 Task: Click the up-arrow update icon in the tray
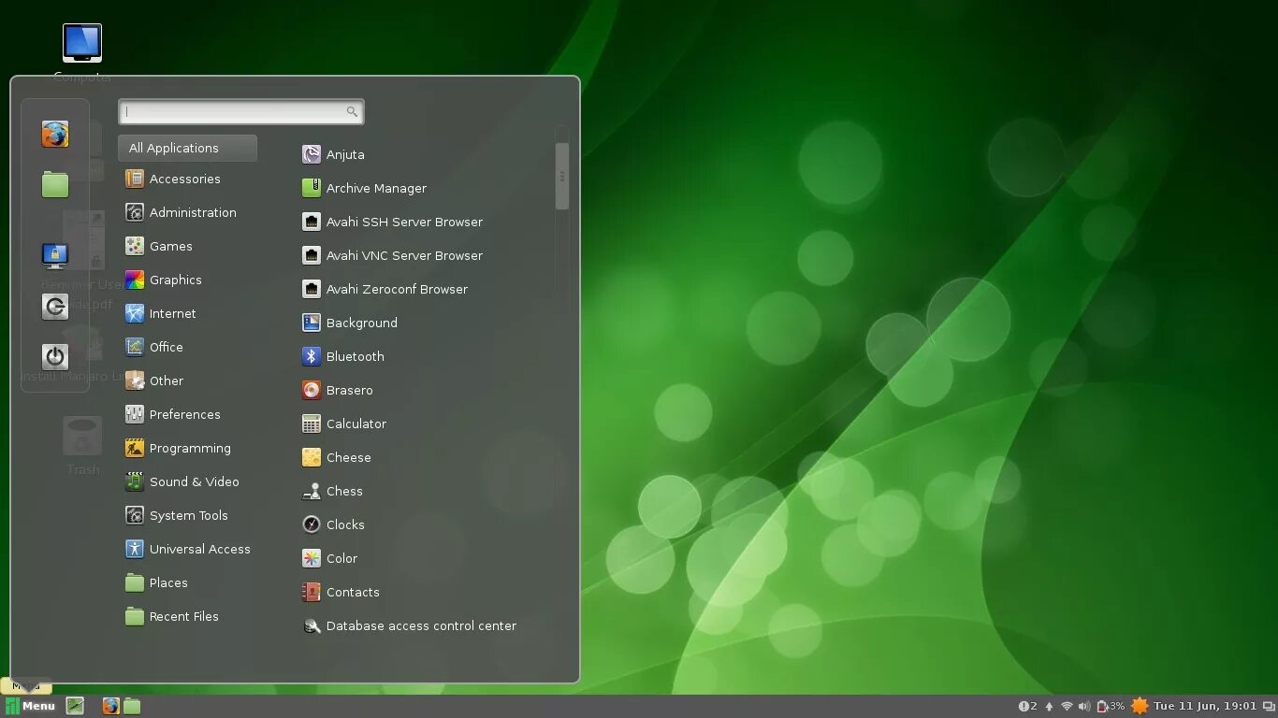(1049, 707)
